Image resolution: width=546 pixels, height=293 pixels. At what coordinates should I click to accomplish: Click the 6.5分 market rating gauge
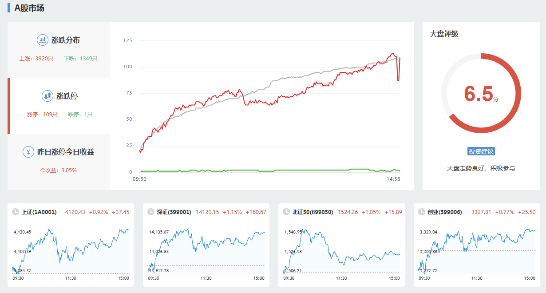481,93
